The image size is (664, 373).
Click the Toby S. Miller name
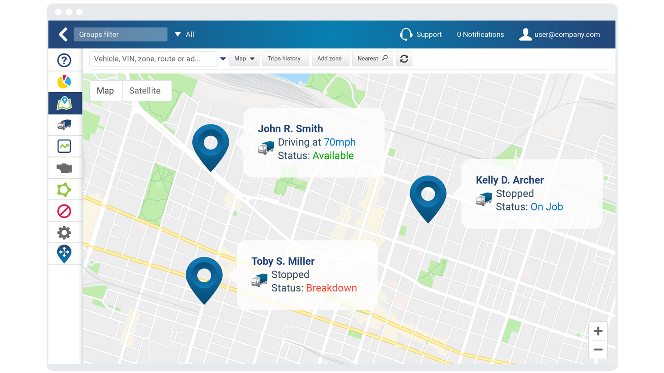click(283, 261)
